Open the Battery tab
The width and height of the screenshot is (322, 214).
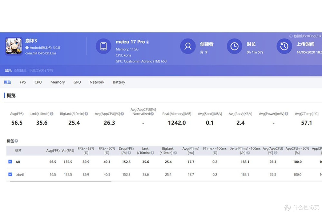[119, 82]
